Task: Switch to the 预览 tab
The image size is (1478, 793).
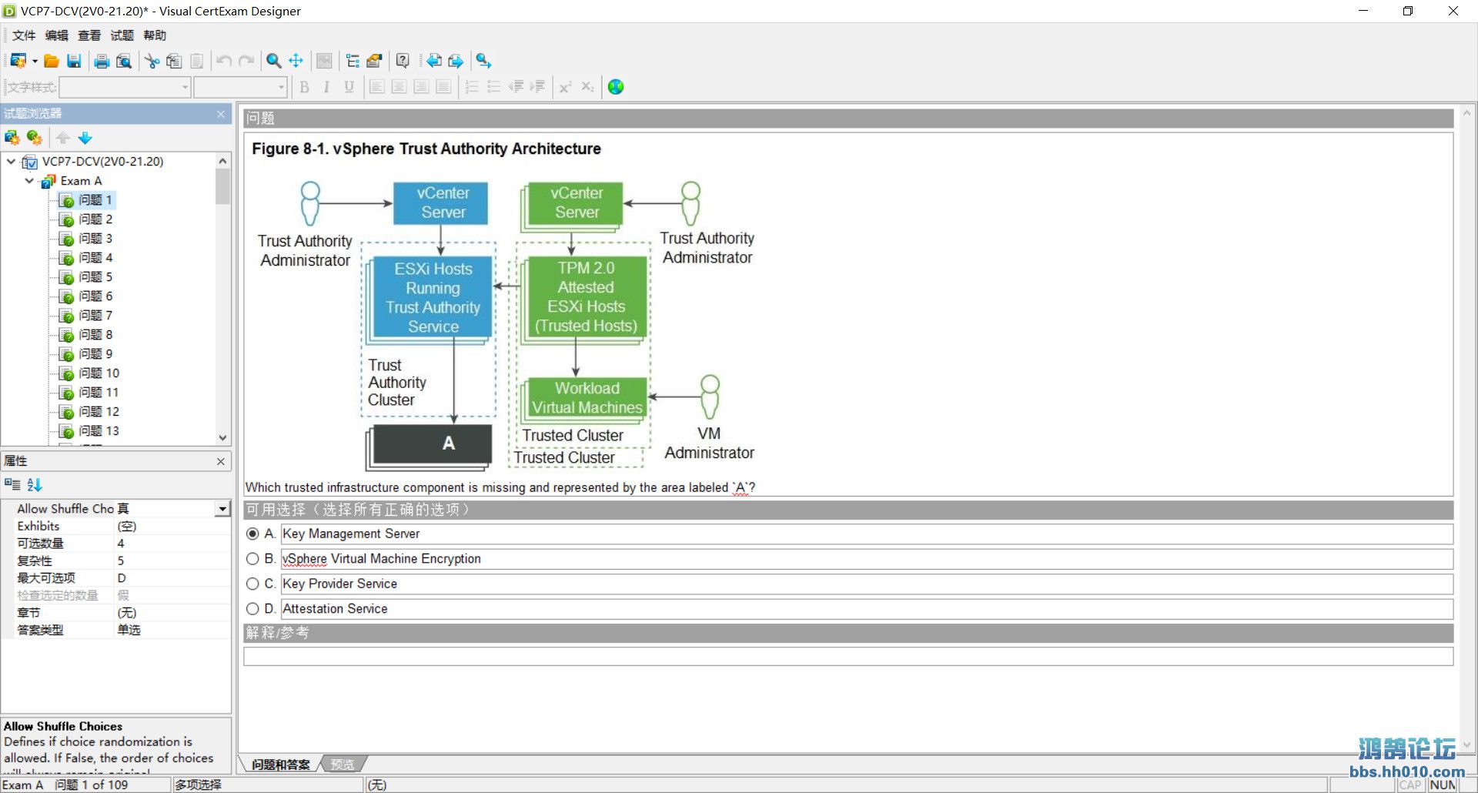Action: [343, 765]
